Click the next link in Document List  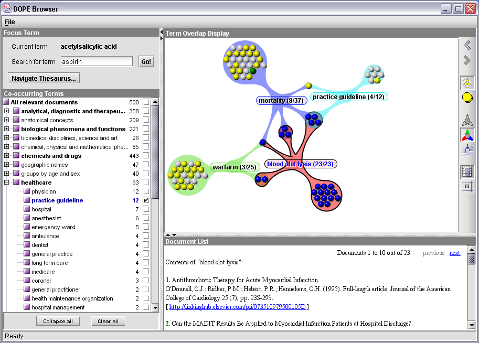454,253
